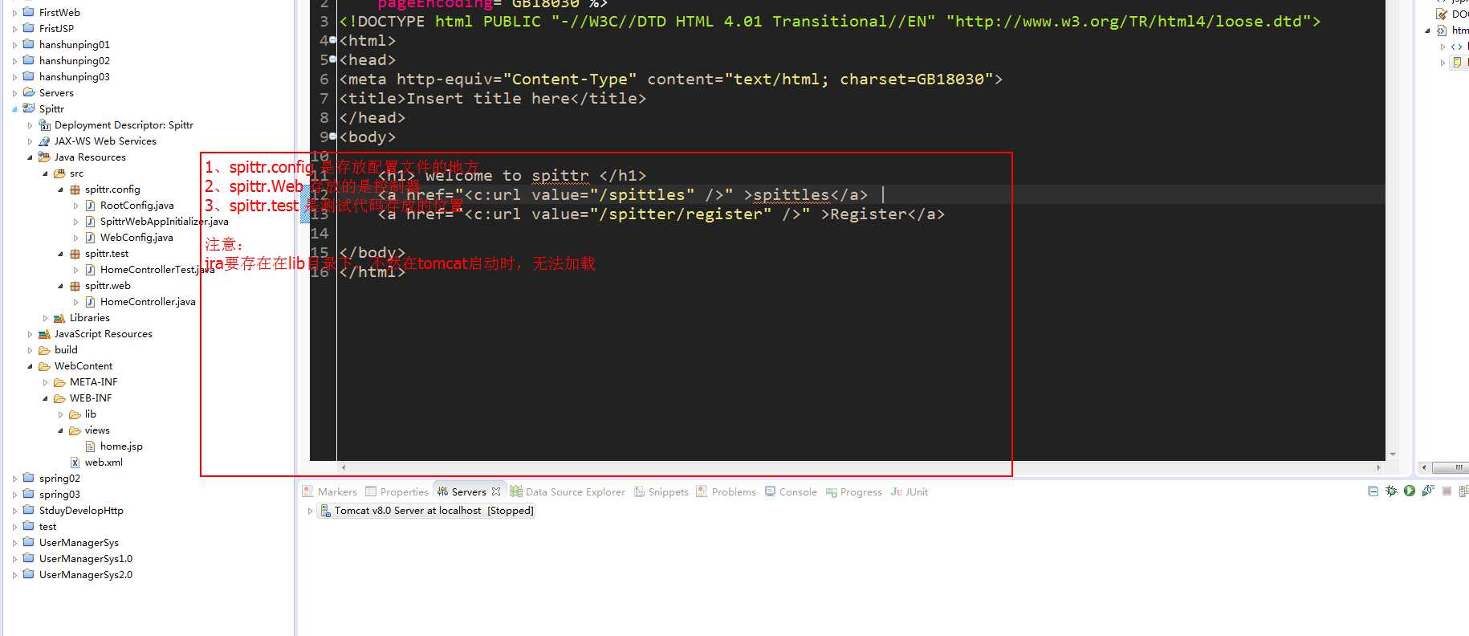Expand the build folder
This screenshot has height=636, width=1469.
tap(30, 350)
